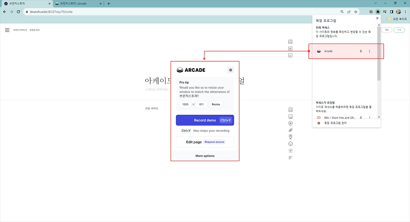Open Arcade settings gear icon

(x=231, y=70)
